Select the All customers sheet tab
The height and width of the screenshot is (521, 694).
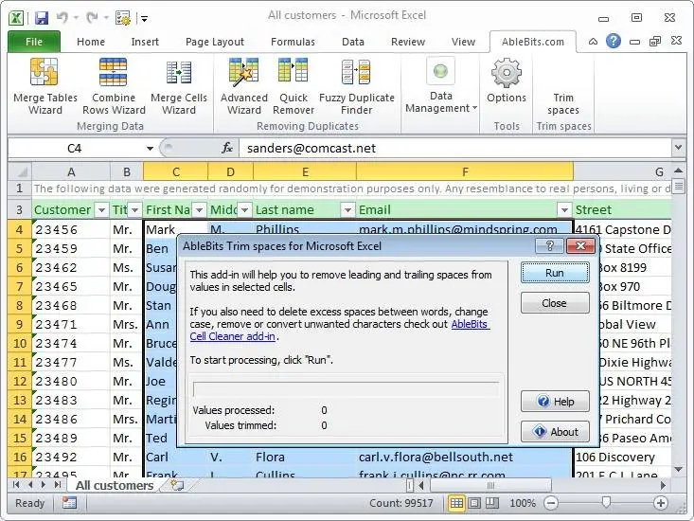(115, 486)
